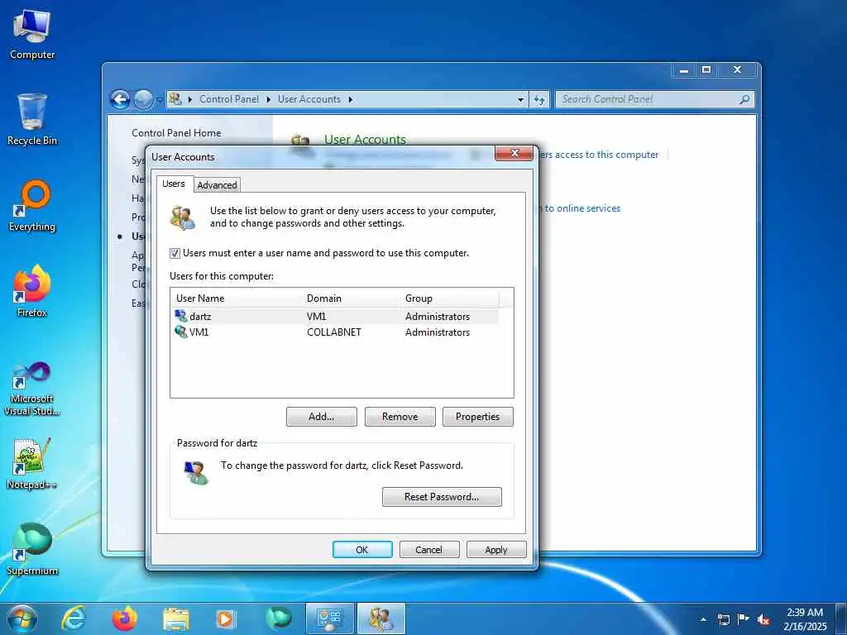Expand the arrow after User Accounts breadcrumb

click(351, 99)
